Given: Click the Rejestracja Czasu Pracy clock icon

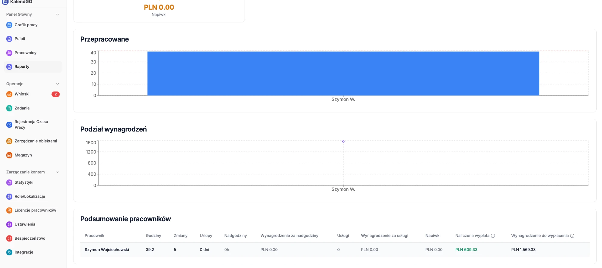Looking at the screenshot, I should pyautogui.click(x=9, y=125).
